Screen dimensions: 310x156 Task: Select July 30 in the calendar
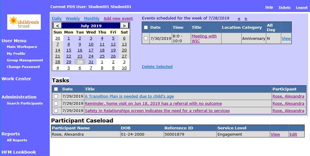(x=80, y=62)
